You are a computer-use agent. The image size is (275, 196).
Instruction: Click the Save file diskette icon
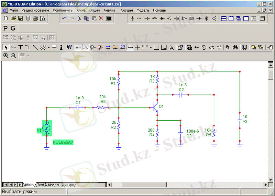click(21, 18)
